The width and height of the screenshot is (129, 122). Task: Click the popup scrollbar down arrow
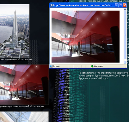[x=125, y=62]
